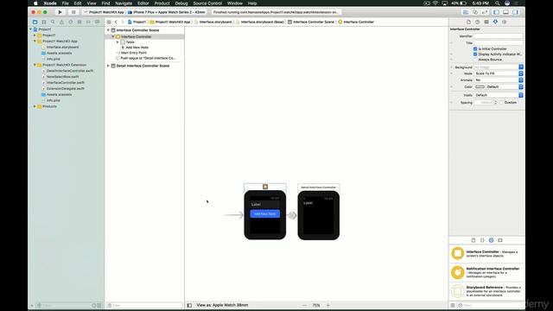Collapse the Project1 WatchKit Extension group
The height and width of the screenshot is (311, 553).
(35, 65)
